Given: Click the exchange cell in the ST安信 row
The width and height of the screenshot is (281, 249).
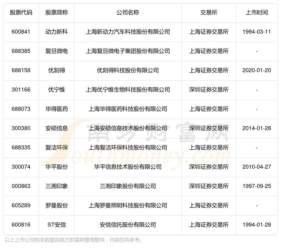Looking at the screenshot, I should pos(209,225).
